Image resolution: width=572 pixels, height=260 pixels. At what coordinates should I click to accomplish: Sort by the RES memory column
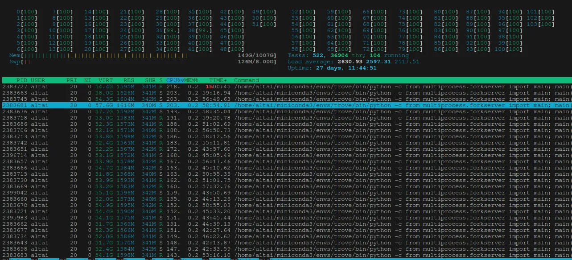[129, 80]
